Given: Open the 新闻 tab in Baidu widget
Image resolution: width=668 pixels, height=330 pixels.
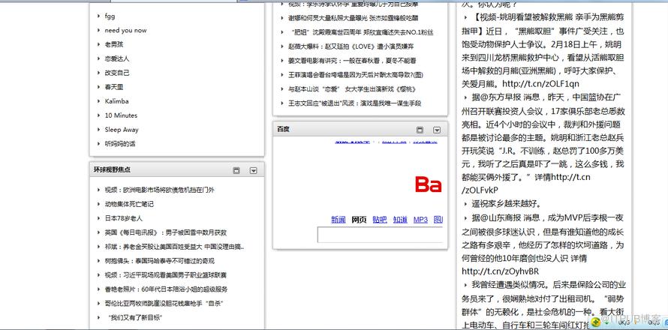Looking at the screenshot, I should (x=339, y=220).
